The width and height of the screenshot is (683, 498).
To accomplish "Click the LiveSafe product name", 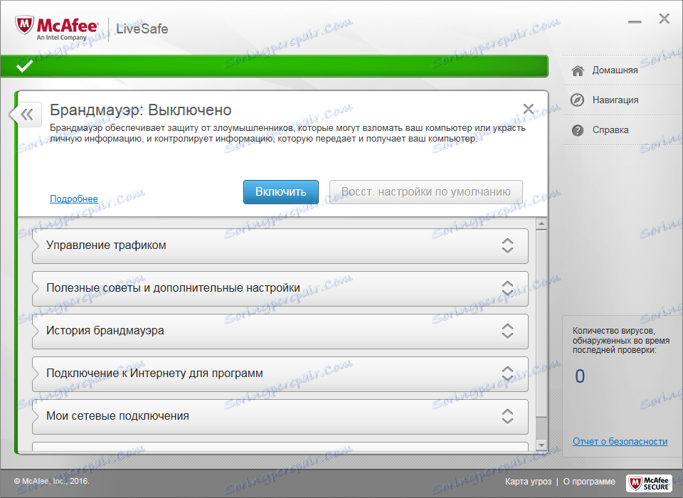I will pos(142,28).
